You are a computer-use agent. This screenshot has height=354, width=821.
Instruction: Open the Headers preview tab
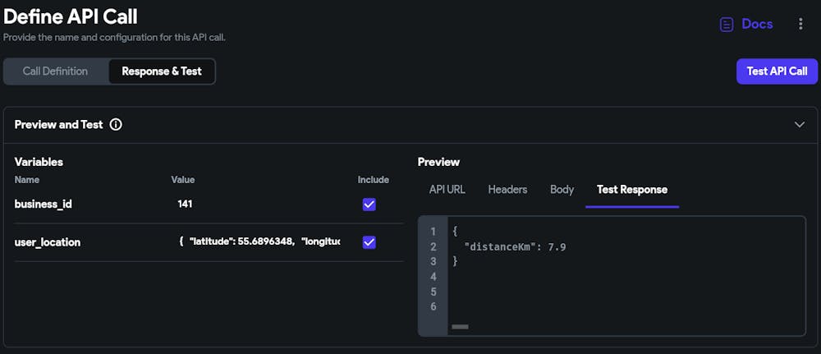click(x=507, y=190)
